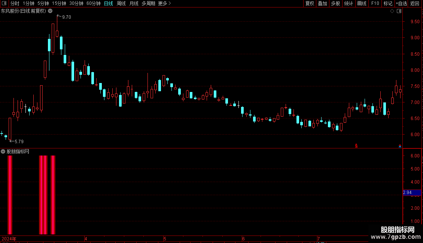Click the 2024年 date axis label
Image resolution: width=423 pixels, height=243 pixels.
pos(9,239)
